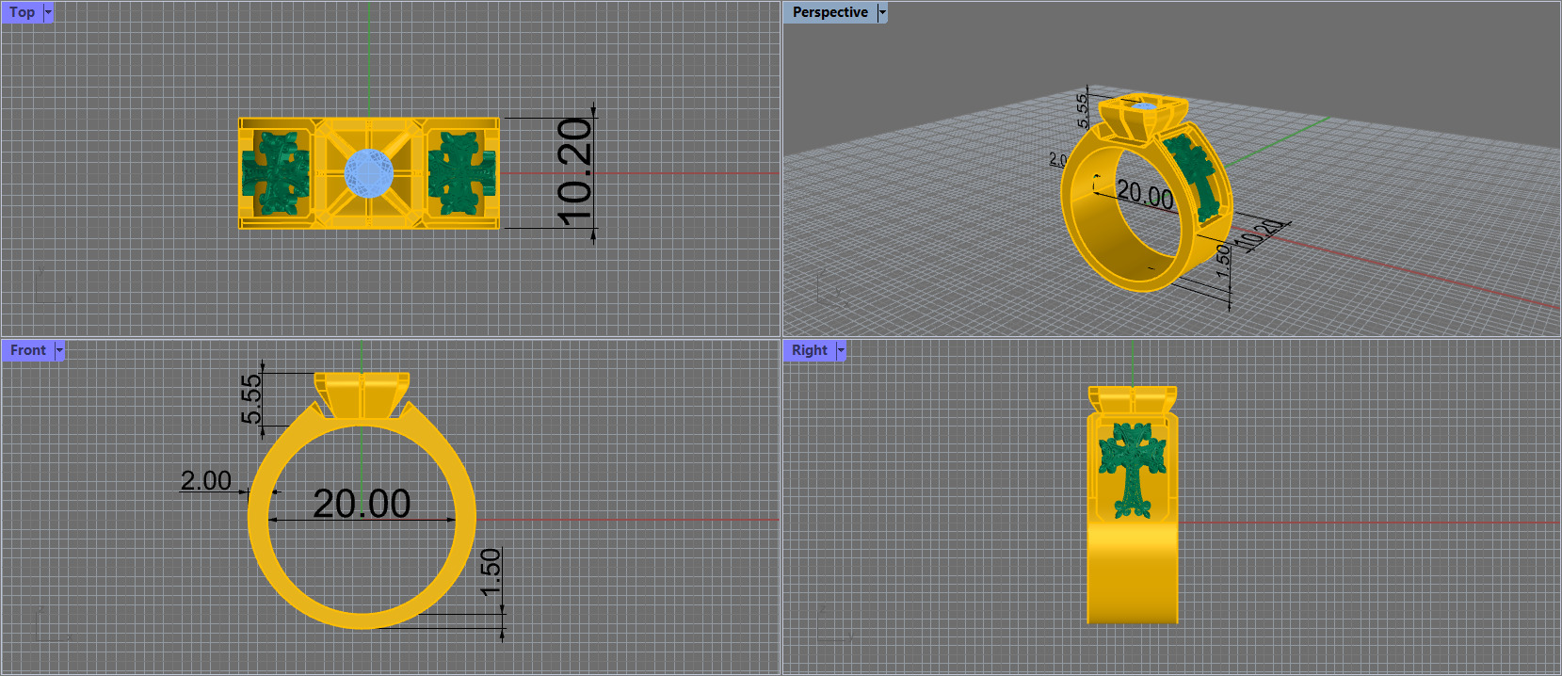Select the 1.50 dimension in Front view
The height and width of the screenshot is (676, 1562).
click(491, 572)
